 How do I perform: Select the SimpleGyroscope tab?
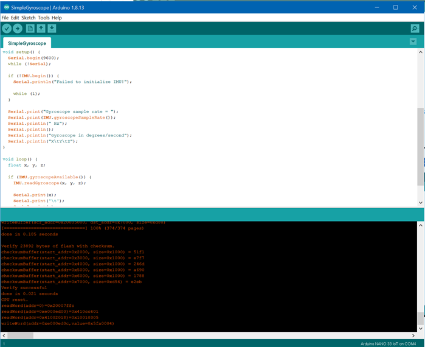[x=27, y=43]
